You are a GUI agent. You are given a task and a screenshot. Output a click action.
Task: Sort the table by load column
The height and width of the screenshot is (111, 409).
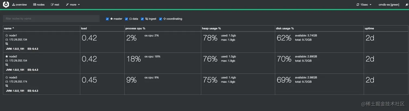pyautogui.click(x=84, y=28)
